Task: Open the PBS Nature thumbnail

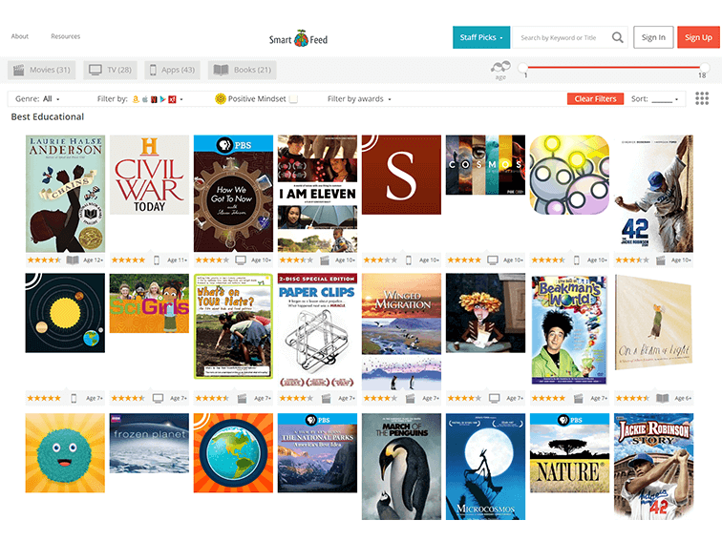Action: [569, 452]
